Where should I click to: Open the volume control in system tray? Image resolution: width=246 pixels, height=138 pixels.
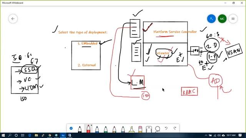click(x=219, y=135)
